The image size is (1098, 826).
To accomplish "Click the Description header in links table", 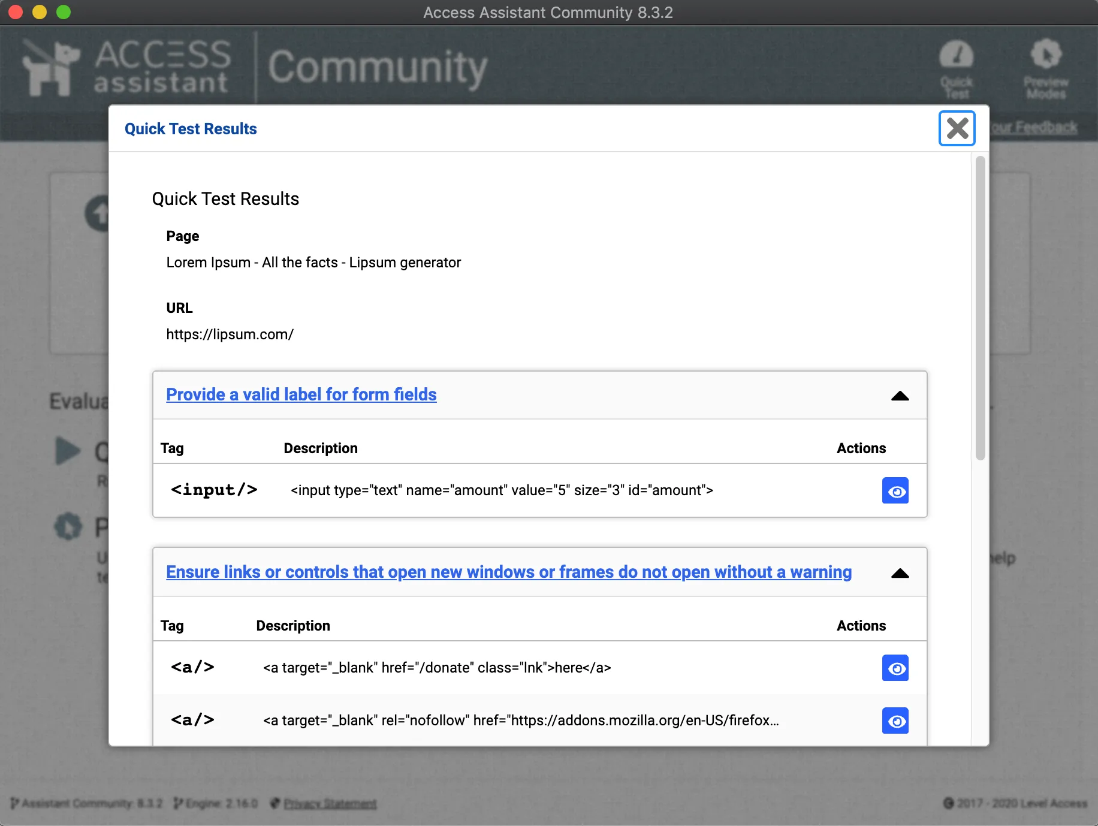I will pyautogui.click(x=293, y=626).
